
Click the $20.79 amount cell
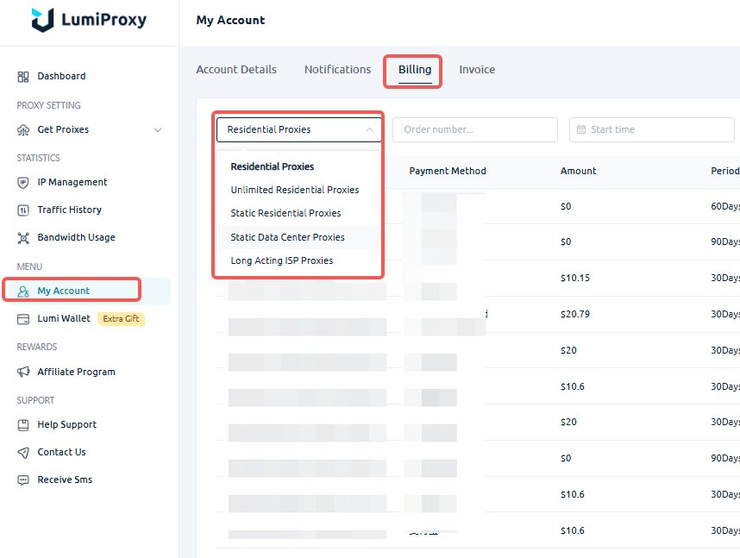(574, 315)
